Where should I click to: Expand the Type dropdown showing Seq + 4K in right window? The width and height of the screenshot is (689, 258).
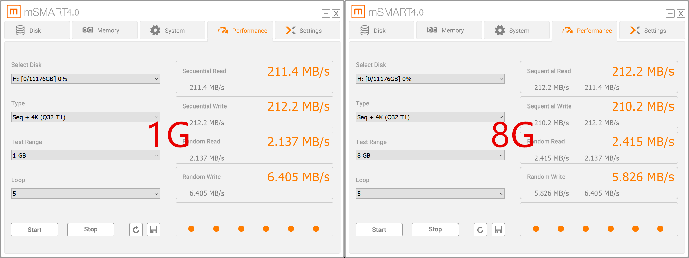(430, 117)
